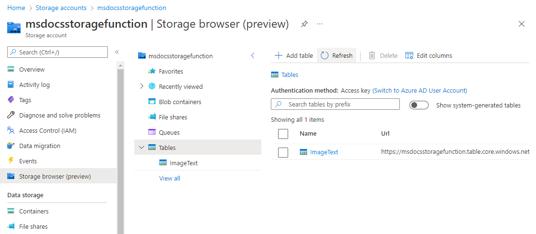Screen dimensions: 536x234
Task: Tick the ImageText row checkbox
Action: click(283, 152)
